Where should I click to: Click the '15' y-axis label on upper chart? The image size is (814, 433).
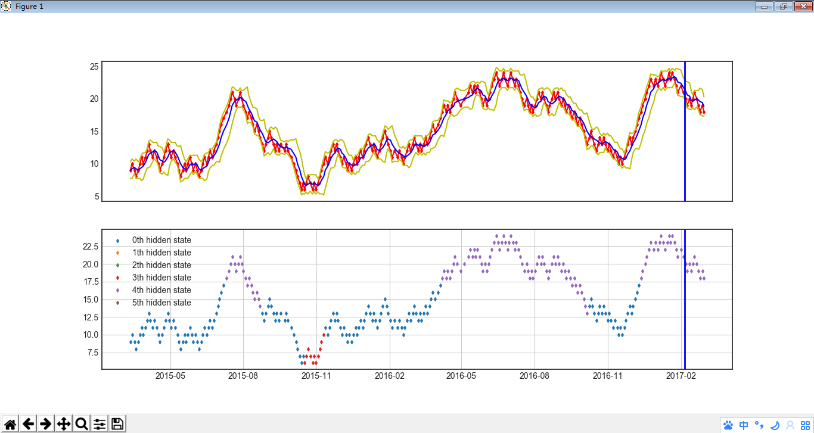click(94, 132)
